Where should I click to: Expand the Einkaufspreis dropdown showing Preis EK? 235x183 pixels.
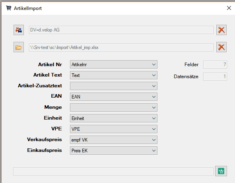coord(114,151)
